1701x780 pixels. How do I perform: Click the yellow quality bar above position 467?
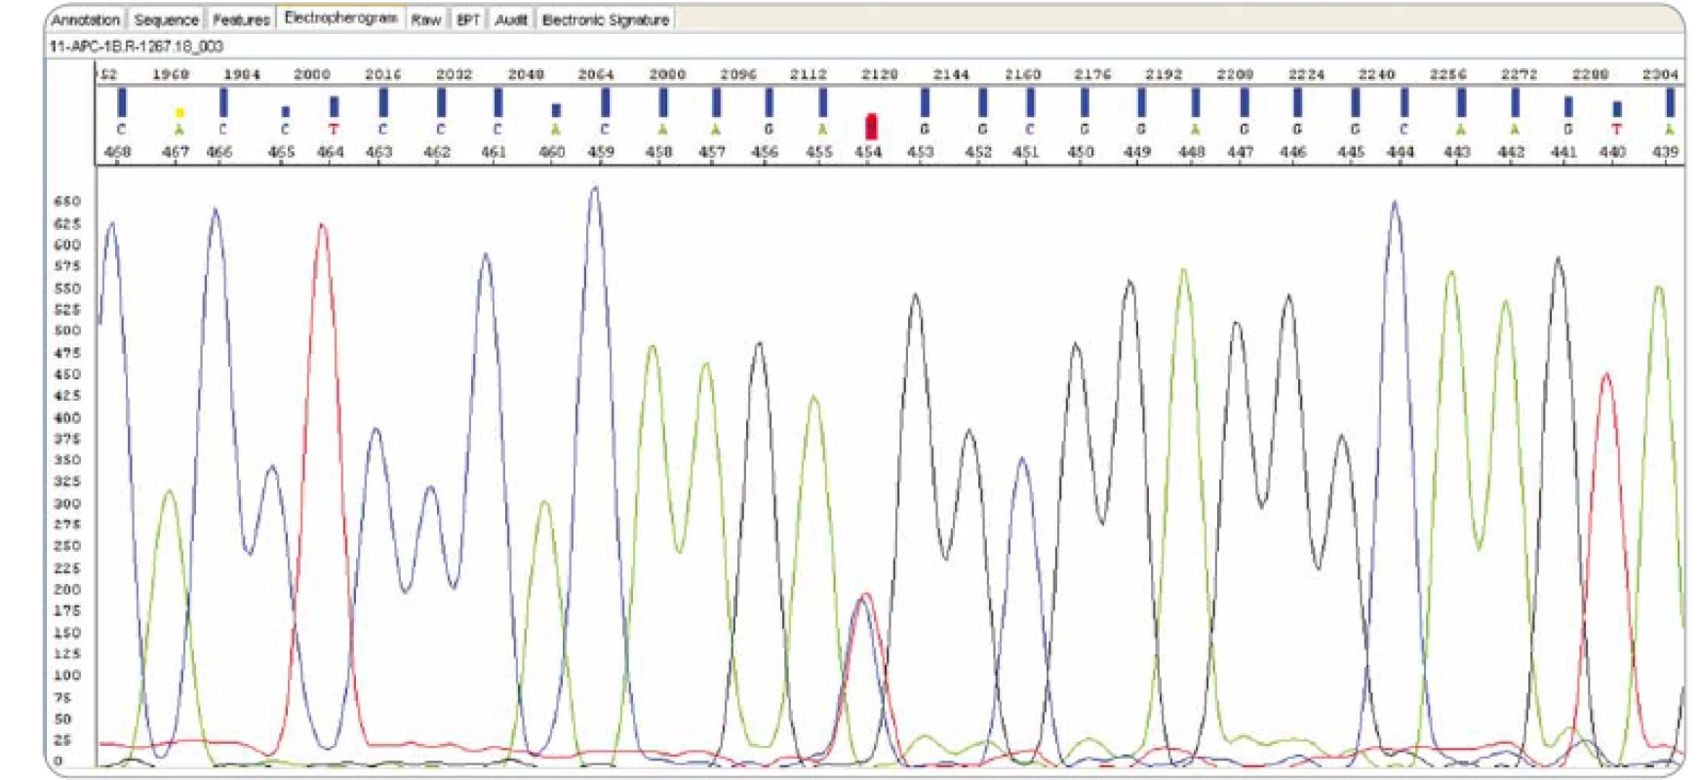179,113
